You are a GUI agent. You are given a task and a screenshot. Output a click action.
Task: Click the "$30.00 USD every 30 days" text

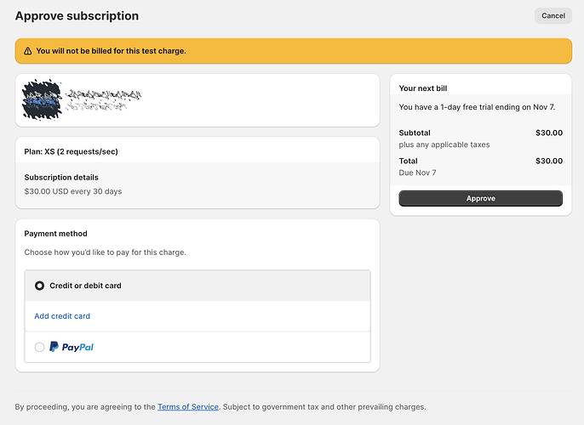coord(73,191)
